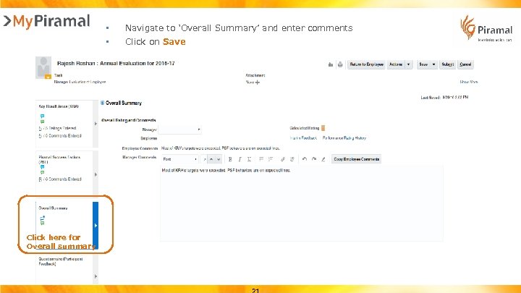Decrease font size in editor toolbar
The width and height of the screenshot is (521, 293).
coord(219,159)
